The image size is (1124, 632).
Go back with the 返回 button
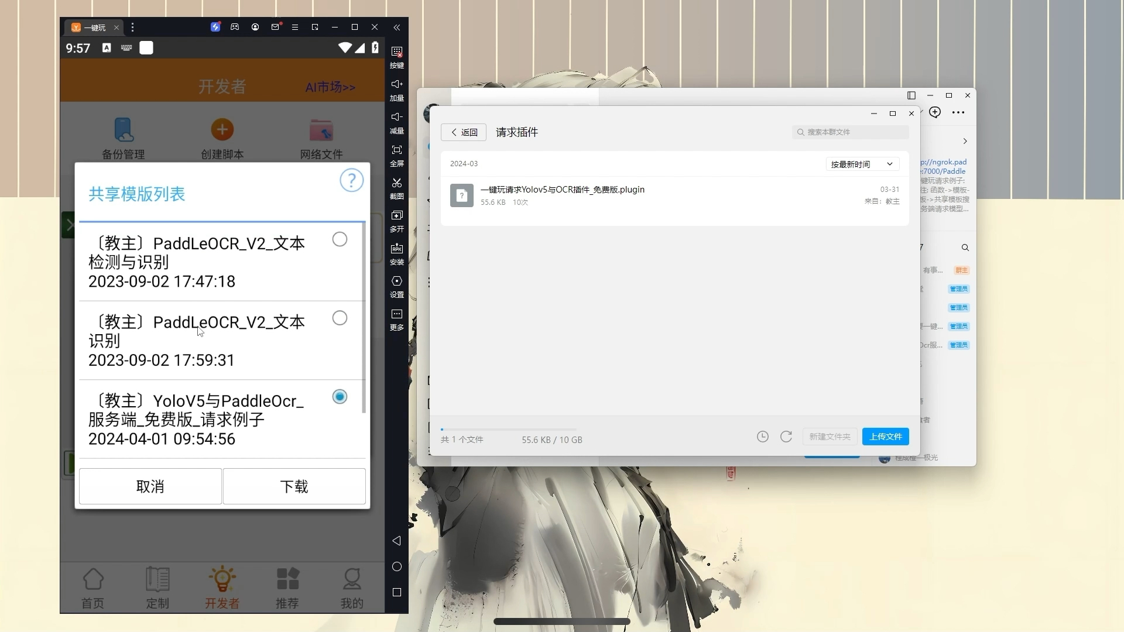(464, 132)
